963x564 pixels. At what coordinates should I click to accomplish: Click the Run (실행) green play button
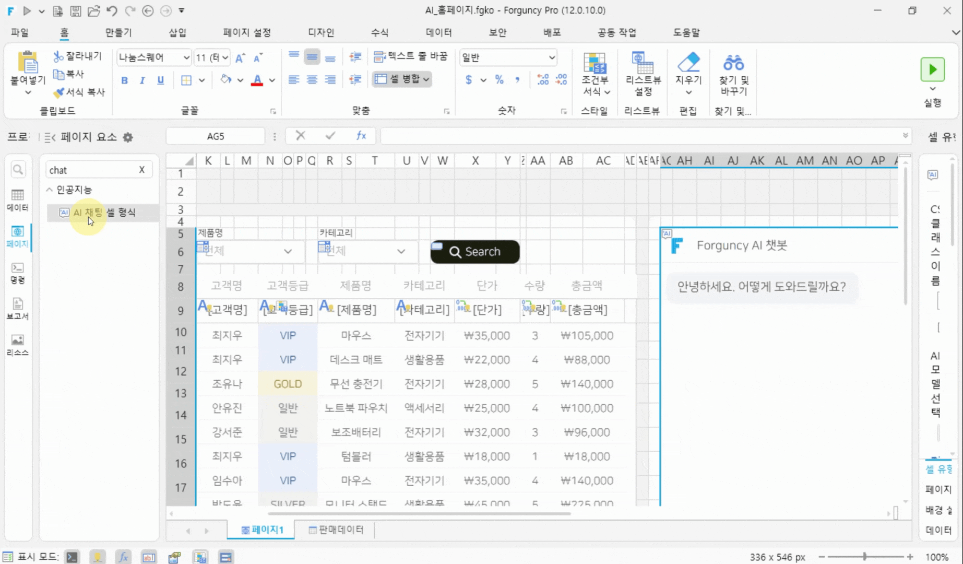tap(932, 69)
